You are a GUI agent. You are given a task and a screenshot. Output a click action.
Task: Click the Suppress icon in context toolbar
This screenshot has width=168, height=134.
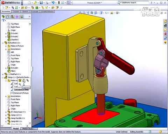[24, 80]
